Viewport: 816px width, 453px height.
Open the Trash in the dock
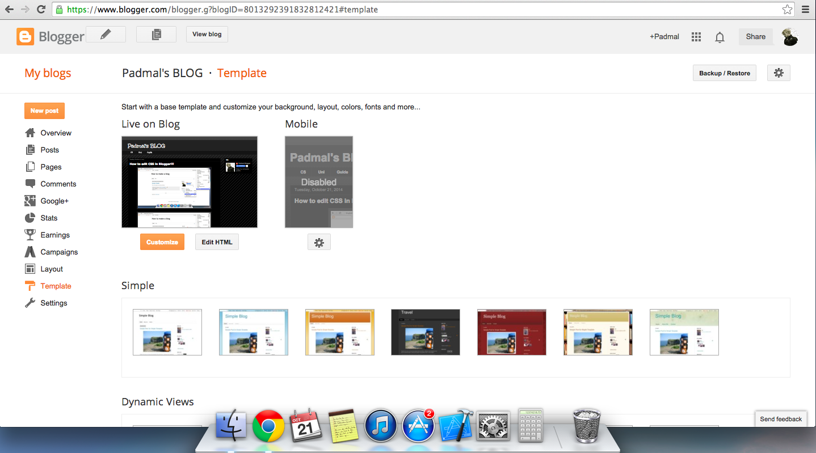click(587, 425)
